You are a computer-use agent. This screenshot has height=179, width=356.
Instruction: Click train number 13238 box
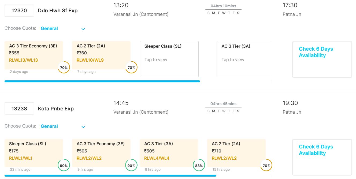[x=19, y=109]
